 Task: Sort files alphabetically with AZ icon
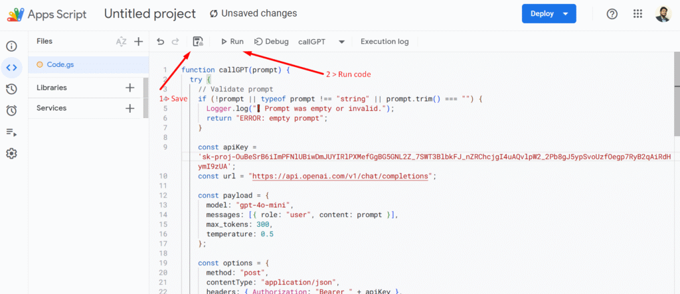(121, 42)
